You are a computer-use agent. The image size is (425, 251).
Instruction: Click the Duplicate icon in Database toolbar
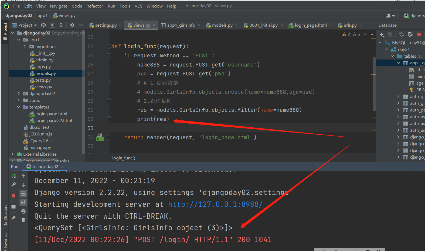pyautogui.click(x=390, y=34)
